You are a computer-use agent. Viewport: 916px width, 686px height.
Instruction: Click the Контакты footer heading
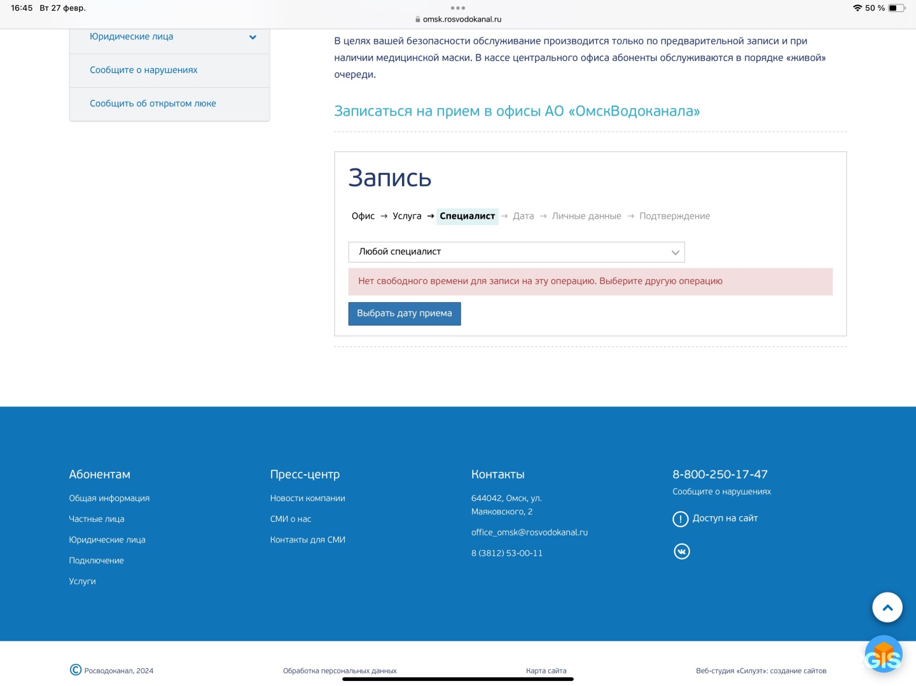click(x=498, y=474)
